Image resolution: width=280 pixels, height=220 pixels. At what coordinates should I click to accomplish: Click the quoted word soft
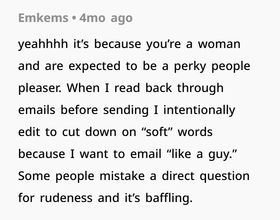pos(157,132)
